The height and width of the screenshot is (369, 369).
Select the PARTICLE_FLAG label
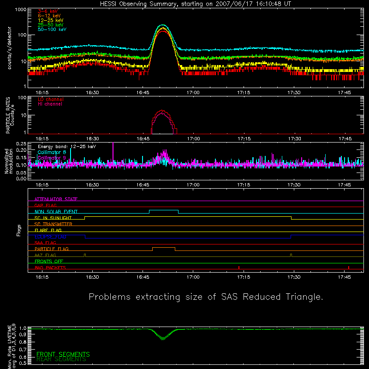pos(52,249)
